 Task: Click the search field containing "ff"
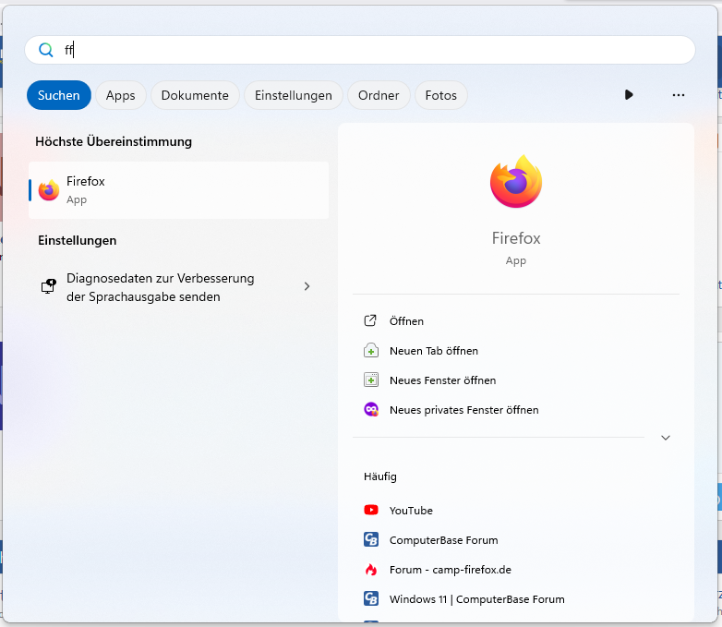pyautogui.click(x=360, y=50)
